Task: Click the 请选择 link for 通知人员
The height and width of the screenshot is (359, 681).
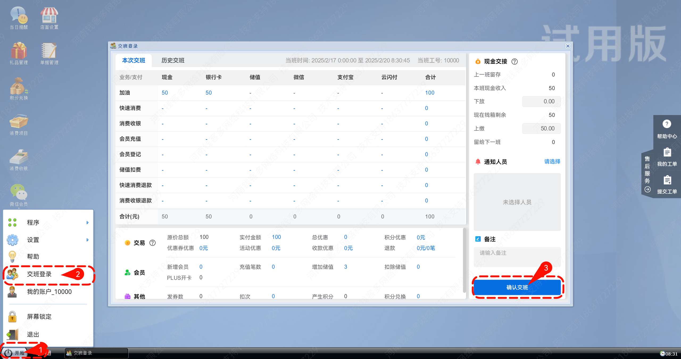Action: pyautogui.click(x=552, y=162)
